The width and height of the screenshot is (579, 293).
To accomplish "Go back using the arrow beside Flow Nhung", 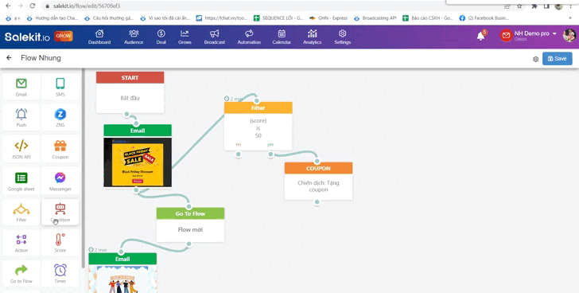I will pos(9,58).
